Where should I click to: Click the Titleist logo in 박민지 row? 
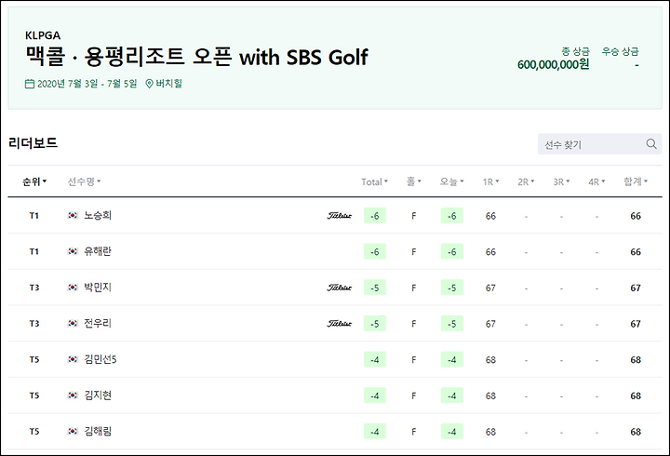[340, 288]
